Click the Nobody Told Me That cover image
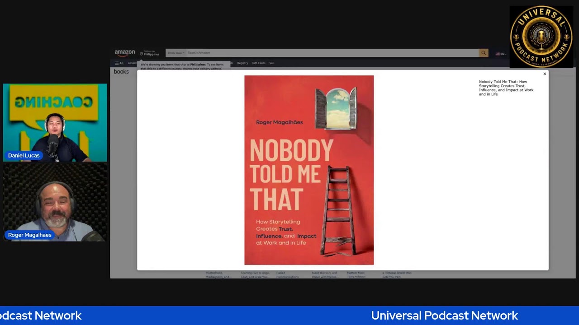579x325 pixels. [x=309, y=170]
